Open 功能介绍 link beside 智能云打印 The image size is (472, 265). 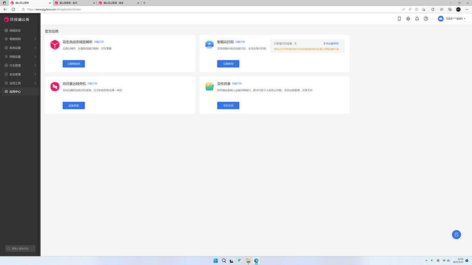pos(240,42)
